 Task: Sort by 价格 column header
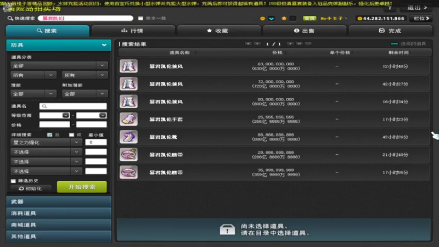(278, 53)
